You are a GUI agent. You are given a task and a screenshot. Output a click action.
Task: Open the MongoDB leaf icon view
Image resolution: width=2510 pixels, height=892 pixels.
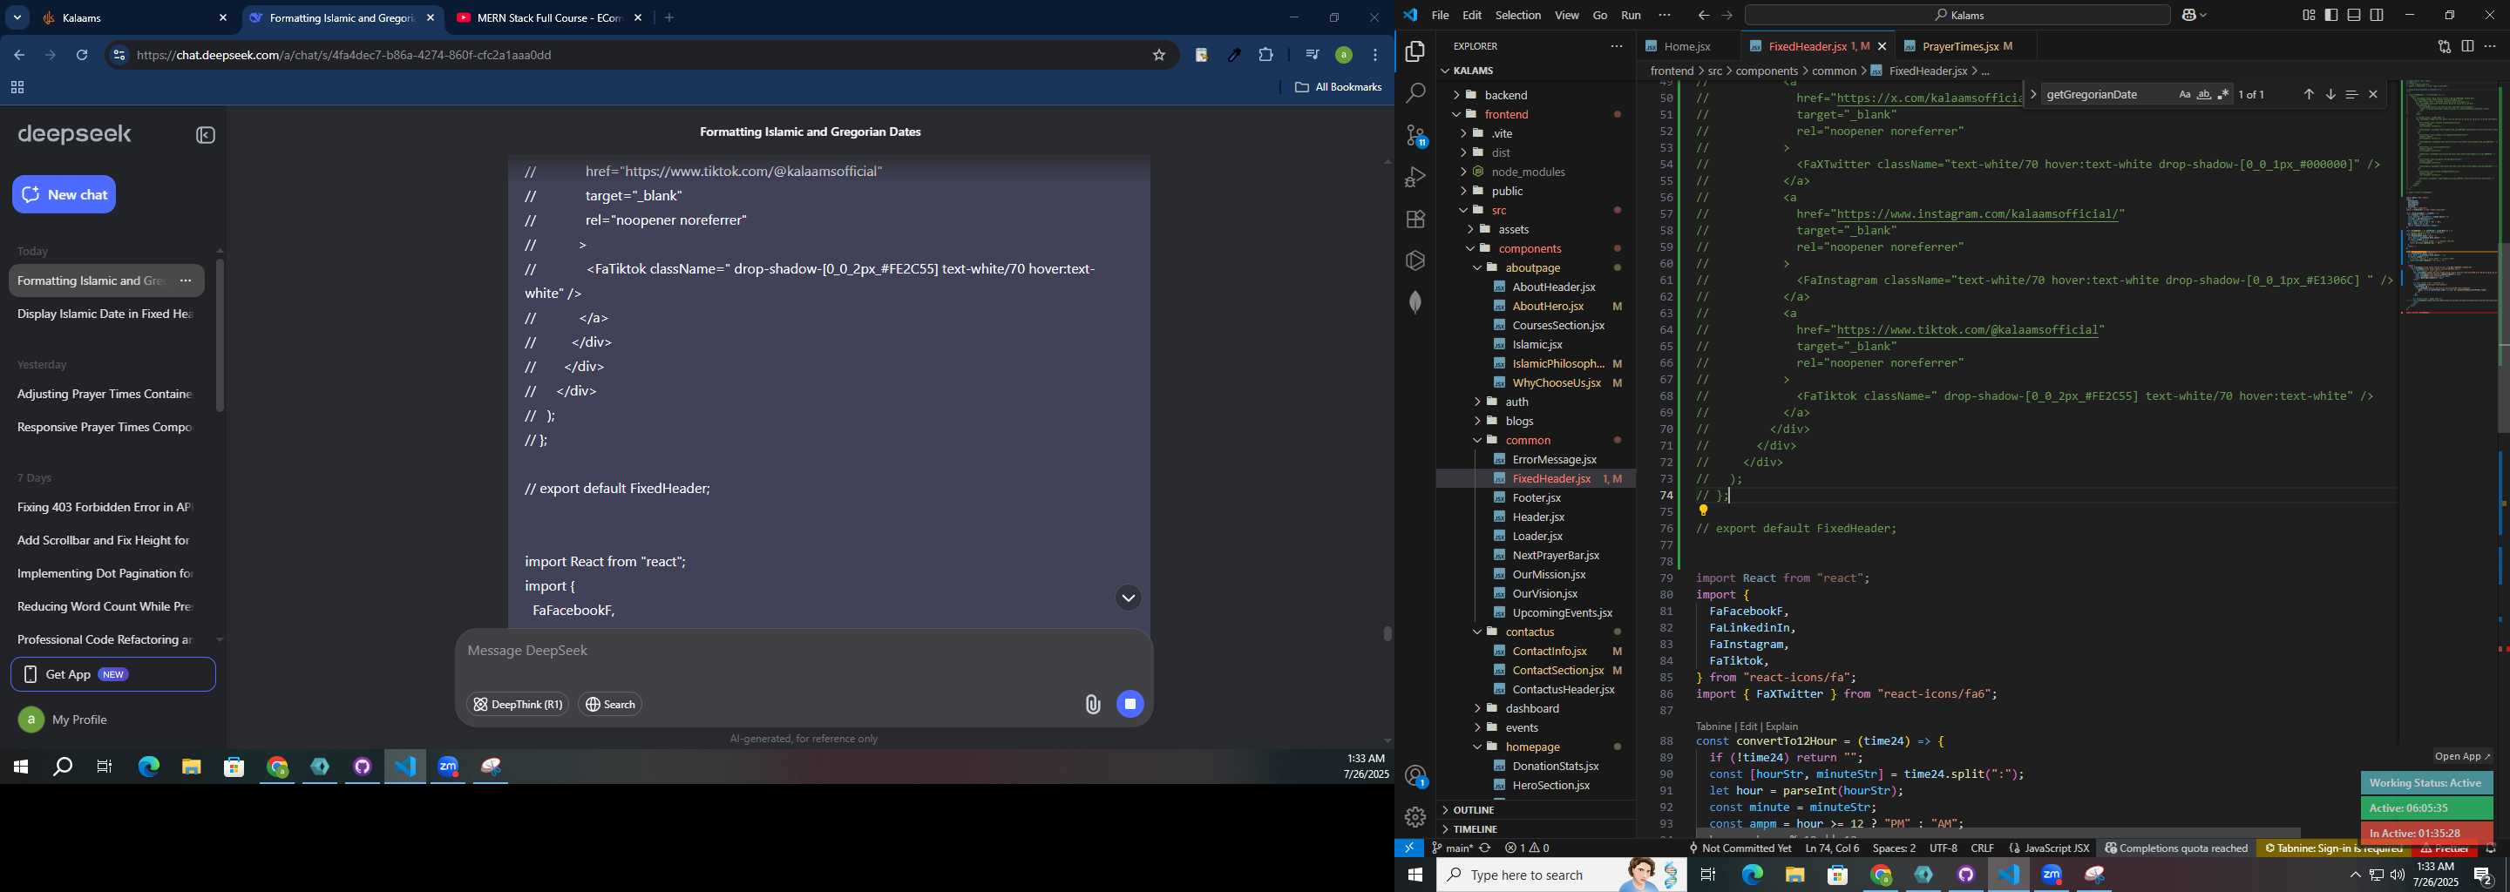pyautogui.click(x=1414, y=303)
